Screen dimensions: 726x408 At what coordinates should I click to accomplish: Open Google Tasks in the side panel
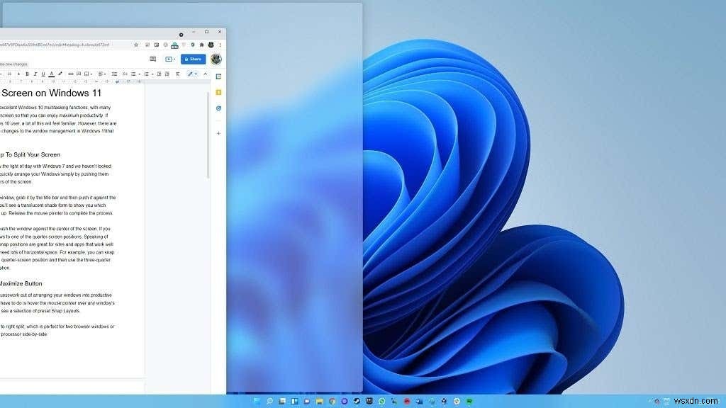pyautogui.click(x=218, y=108)
